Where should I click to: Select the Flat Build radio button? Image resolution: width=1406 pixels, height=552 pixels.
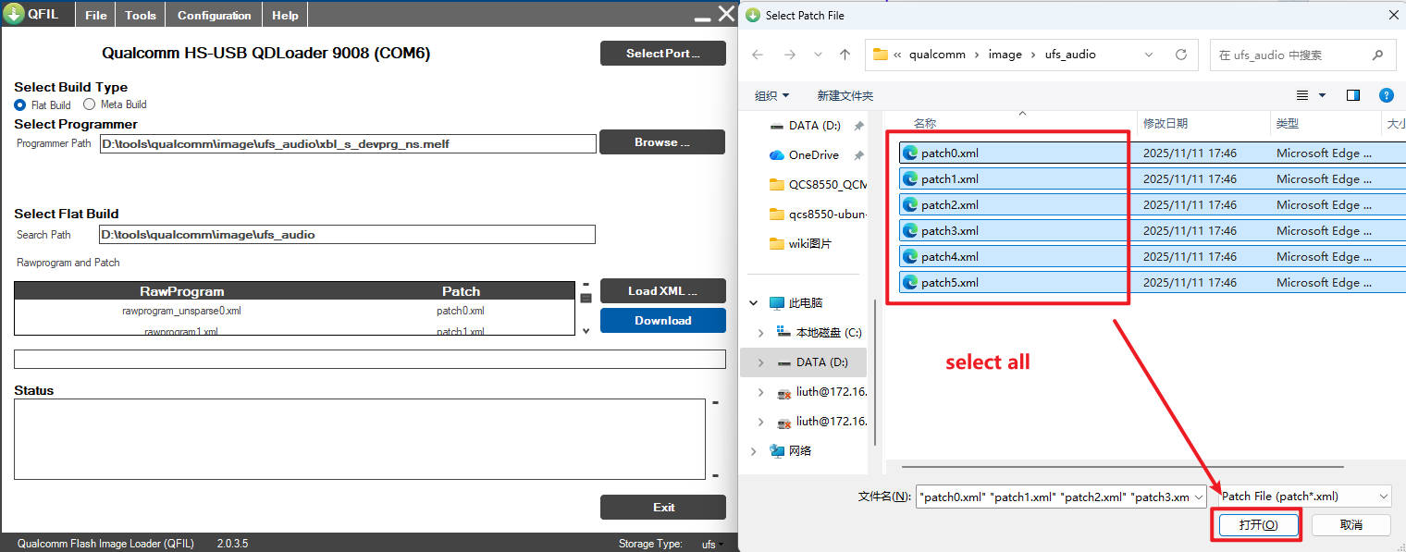(x=20, y=104)
